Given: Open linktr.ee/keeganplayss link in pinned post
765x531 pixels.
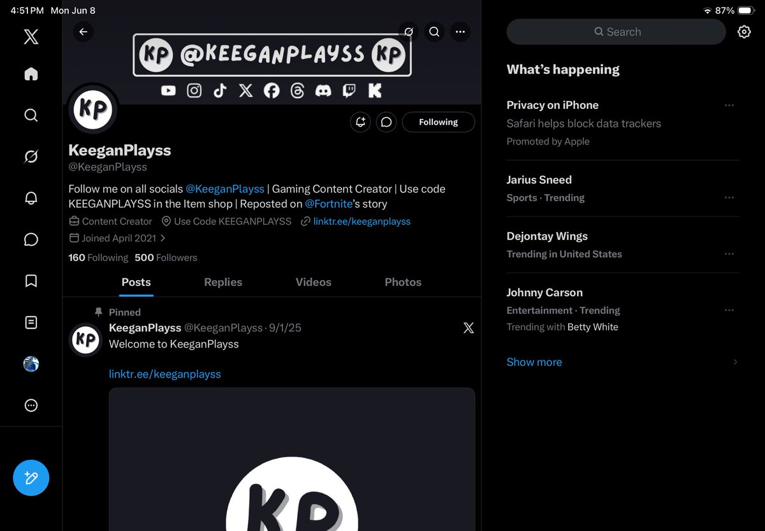Looking at the screenshot, I should pos(165,374).
